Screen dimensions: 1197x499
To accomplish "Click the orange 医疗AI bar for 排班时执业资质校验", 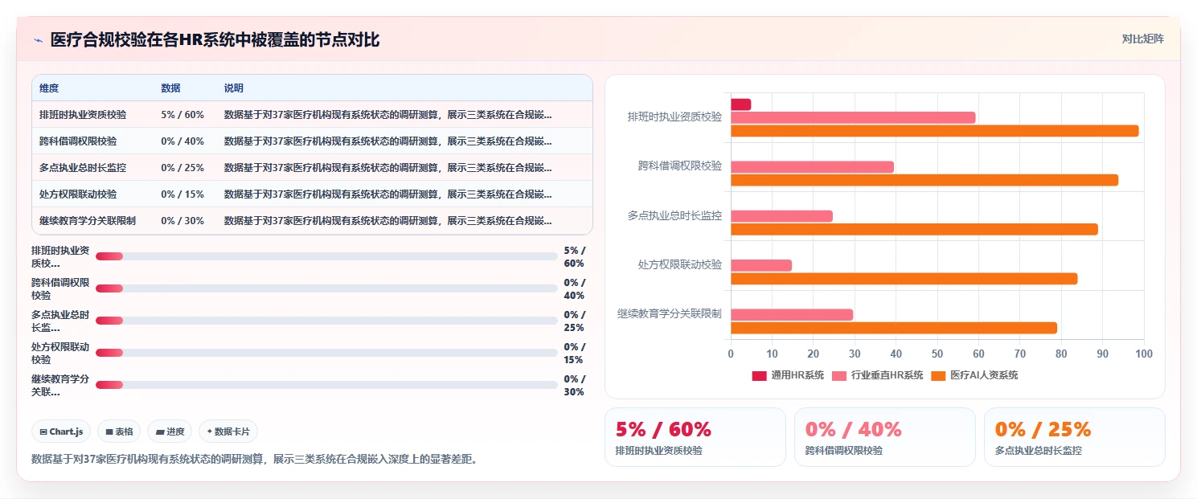I will point(935,131).
